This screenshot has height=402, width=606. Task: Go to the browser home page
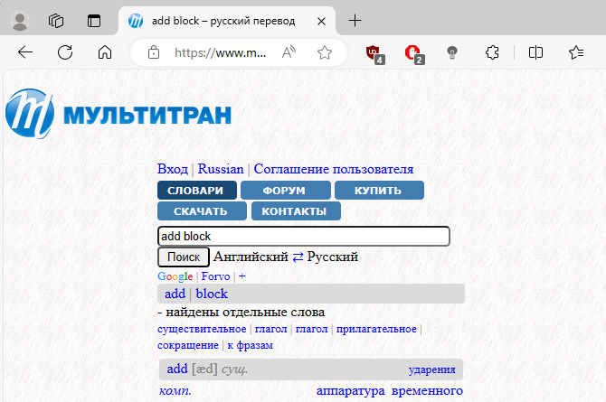[105, 52]
